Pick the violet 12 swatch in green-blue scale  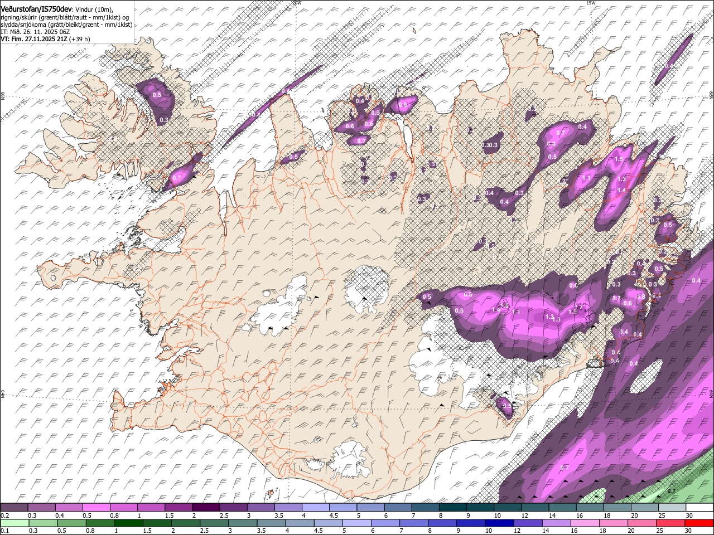click(x=528, y=523)
